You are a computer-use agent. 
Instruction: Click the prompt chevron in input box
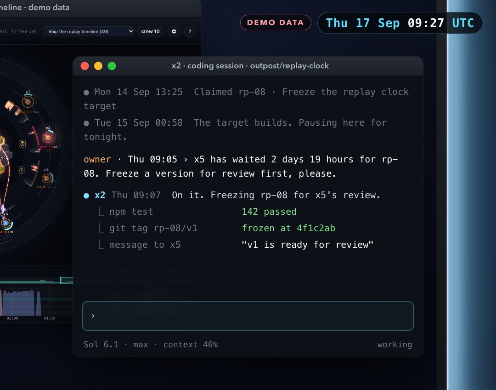[x=93, y=316]
